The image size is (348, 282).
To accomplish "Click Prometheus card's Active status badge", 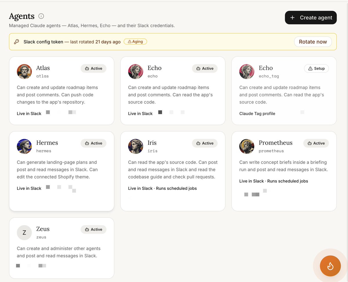I will (x=316, y=143).
